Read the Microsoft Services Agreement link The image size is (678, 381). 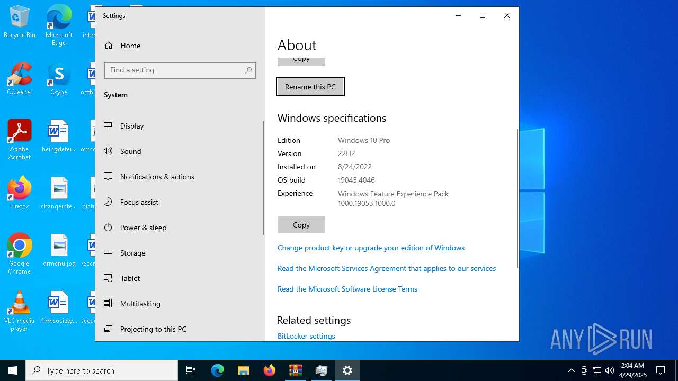point(387,268)
